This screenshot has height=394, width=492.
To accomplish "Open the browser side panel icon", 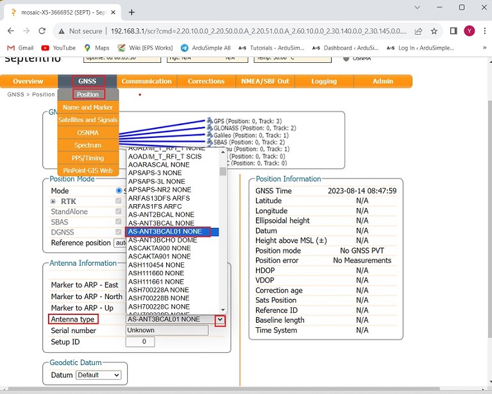I will pos(453,31).
